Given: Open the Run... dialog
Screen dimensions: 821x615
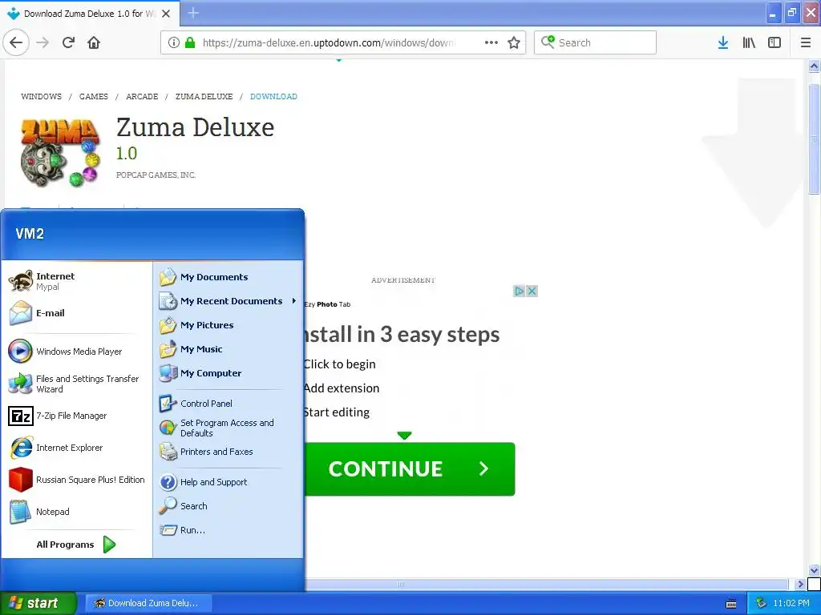Looking at the screenshot, I should pos(228,530).
